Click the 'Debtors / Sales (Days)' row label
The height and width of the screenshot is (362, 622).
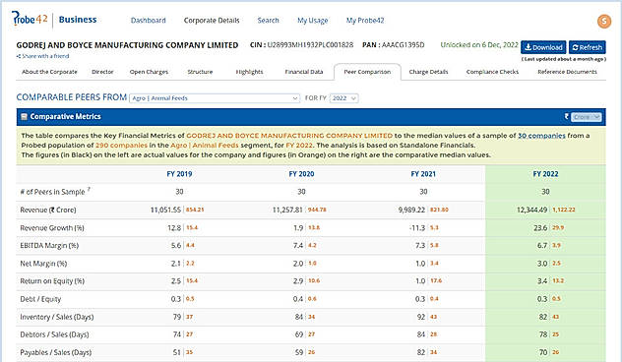(x=54, y=334)
